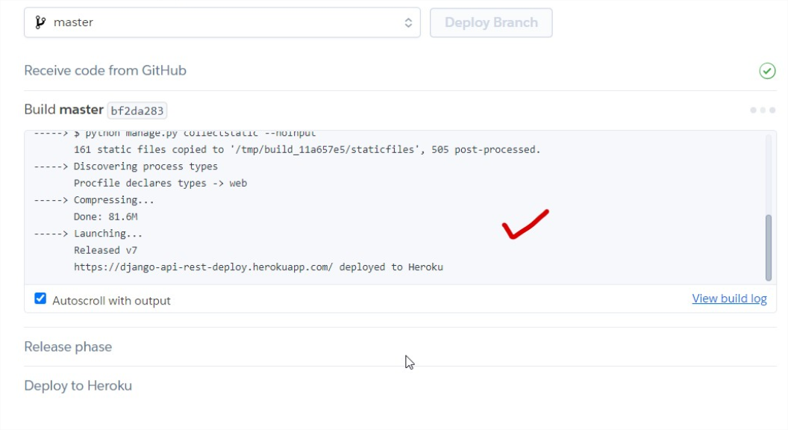The width and height of the screenshot is (788, 430).
Task: Click the bf2da283 commit hash badge
Action: pos(137,110)
